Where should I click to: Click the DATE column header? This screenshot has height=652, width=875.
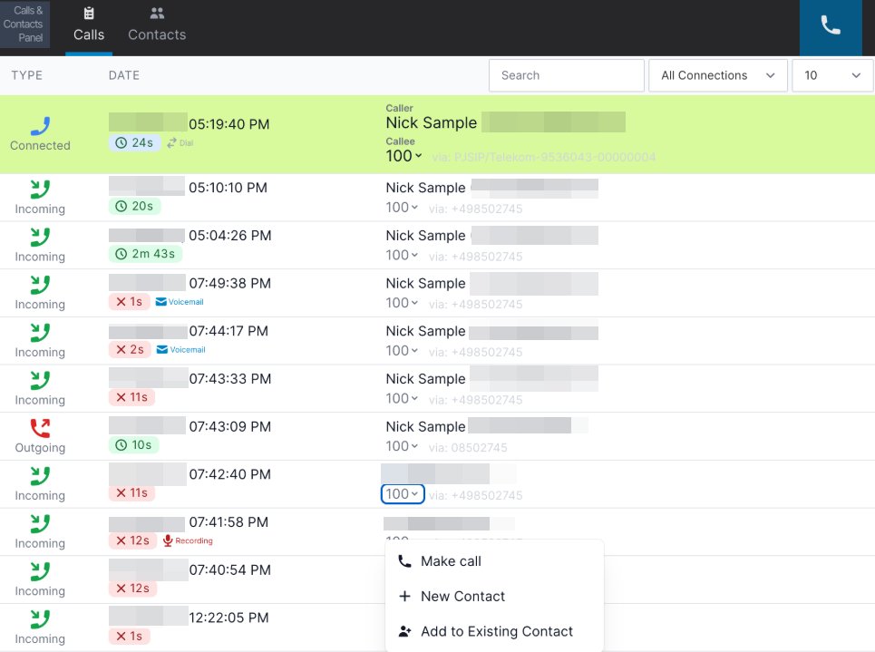(x=124, y=75)
